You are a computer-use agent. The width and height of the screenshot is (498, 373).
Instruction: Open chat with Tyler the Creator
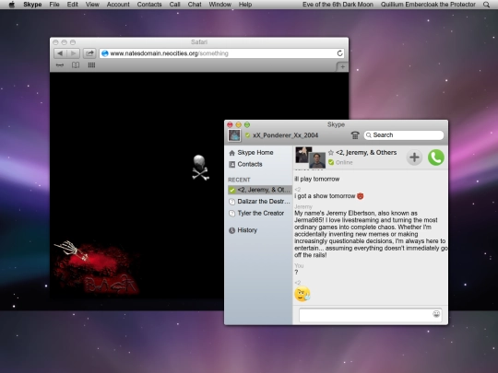pyautogui.click(x=256, y=213)
